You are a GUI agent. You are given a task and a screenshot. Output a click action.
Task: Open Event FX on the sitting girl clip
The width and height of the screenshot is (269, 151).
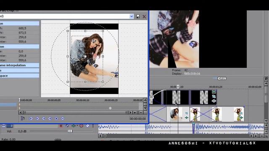[187, 117]
